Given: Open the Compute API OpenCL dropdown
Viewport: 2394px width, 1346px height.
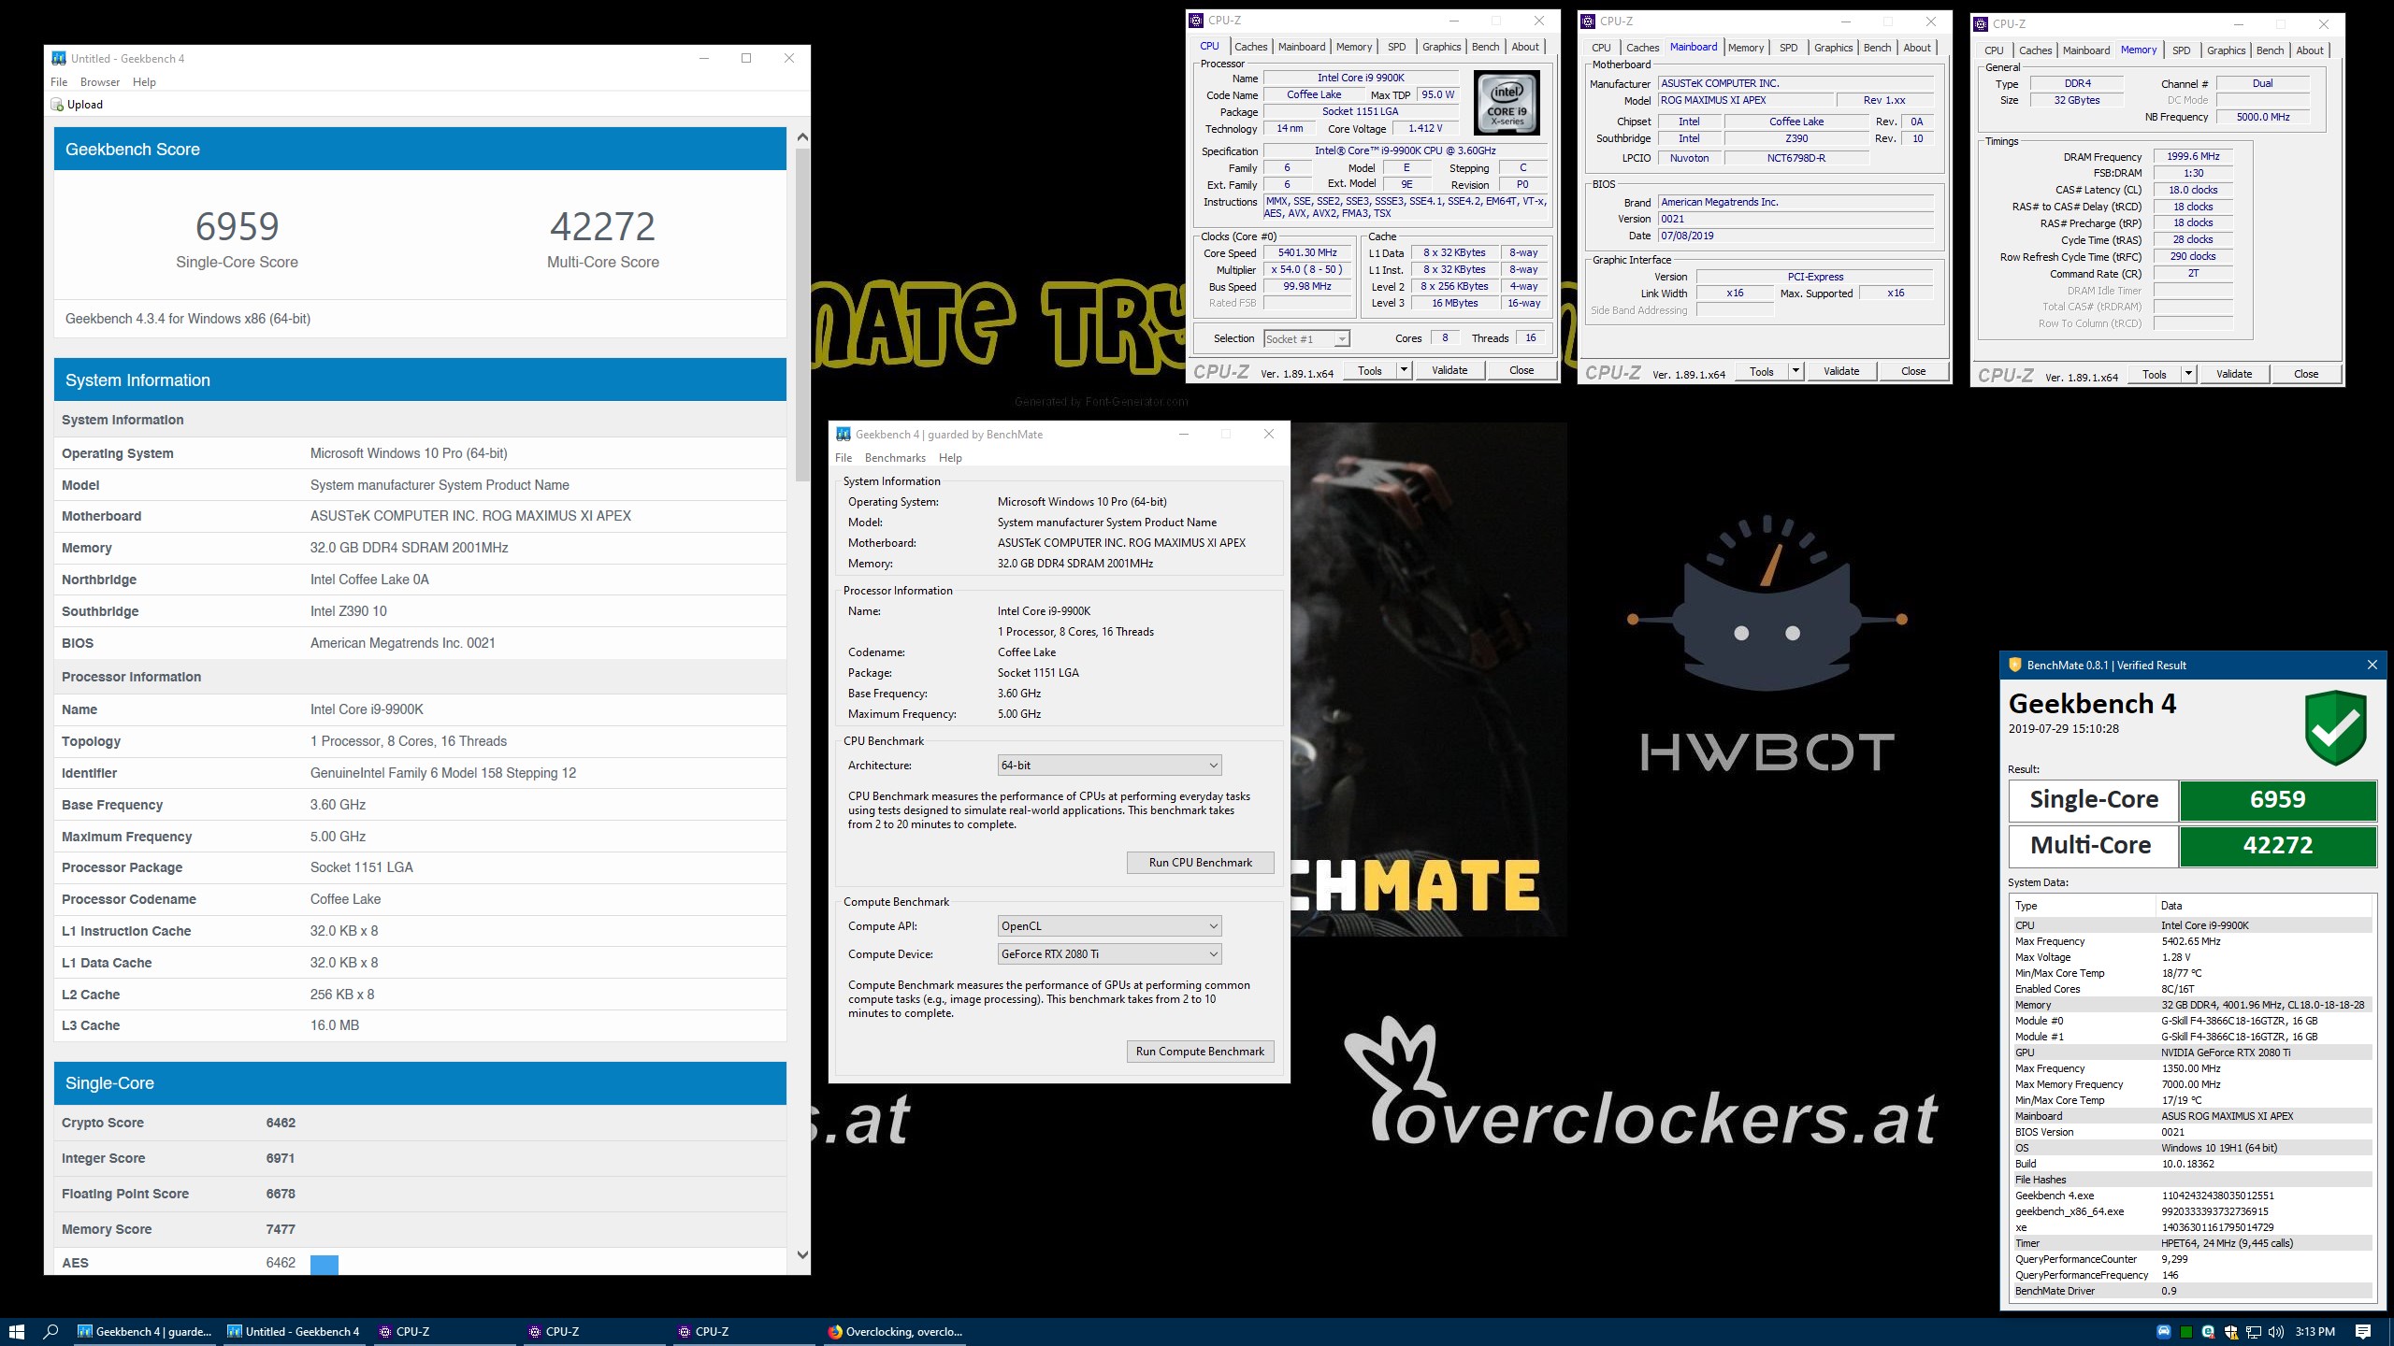Looking at the screenshot, I should pos(1109,926).
